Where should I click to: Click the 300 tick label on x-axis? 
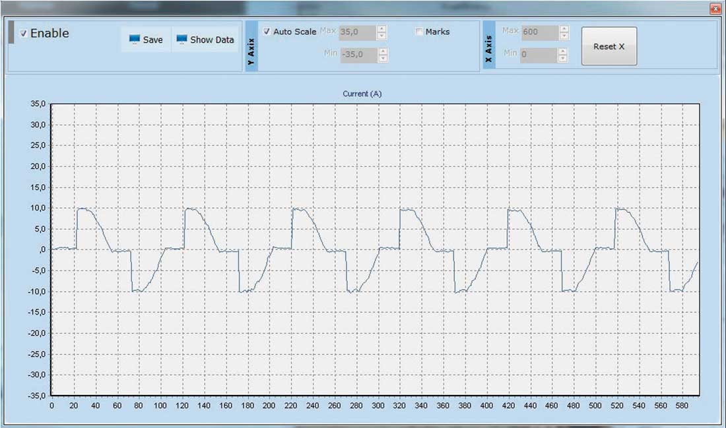pos(378,406)
